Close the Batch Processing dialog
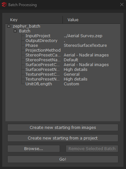This screenshot has width=126, height=169. pos(122,4)
